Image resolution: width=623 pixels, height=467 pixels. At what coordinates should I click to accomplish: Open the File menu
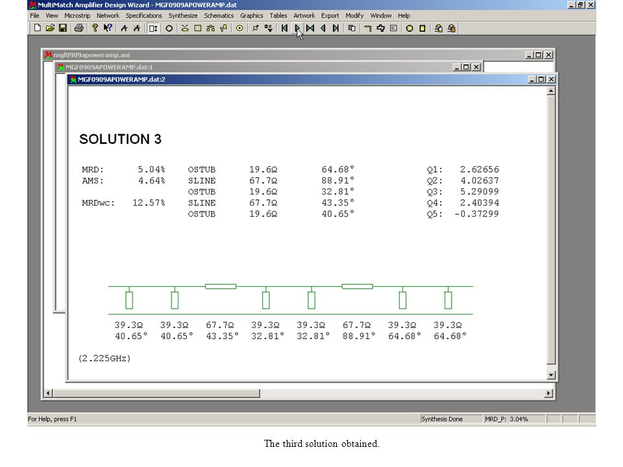[x=34, y=16]
